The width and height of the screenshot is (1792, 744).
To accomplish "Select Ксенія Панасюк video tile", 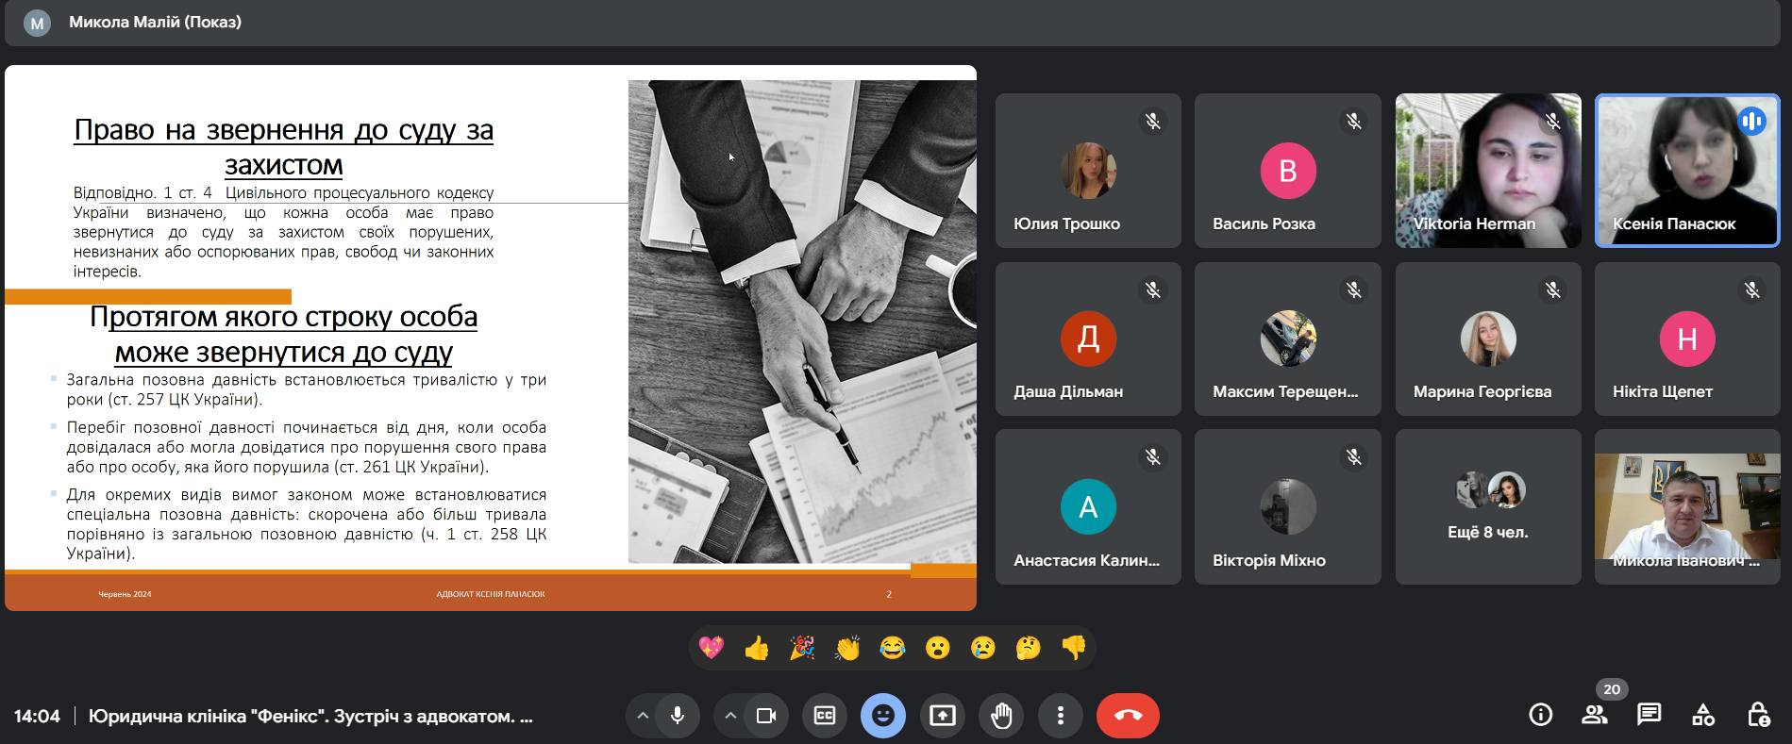I will pyautogui.click(x=1686, y=171).
